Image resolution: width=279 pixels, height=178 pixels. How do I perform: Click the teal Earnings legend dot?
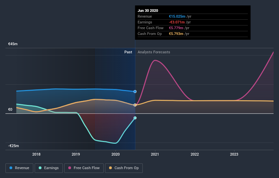(40, 168)
